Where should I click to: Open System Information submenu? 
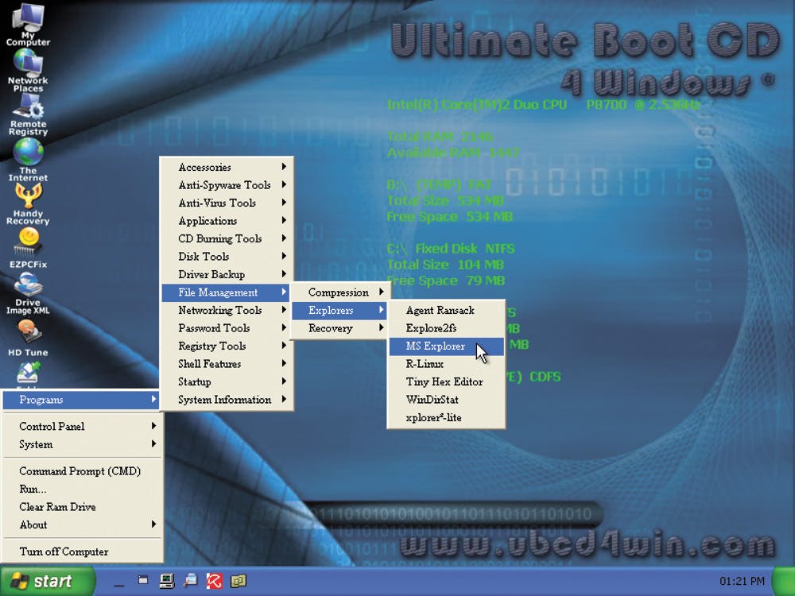click(x=226, y=400)
